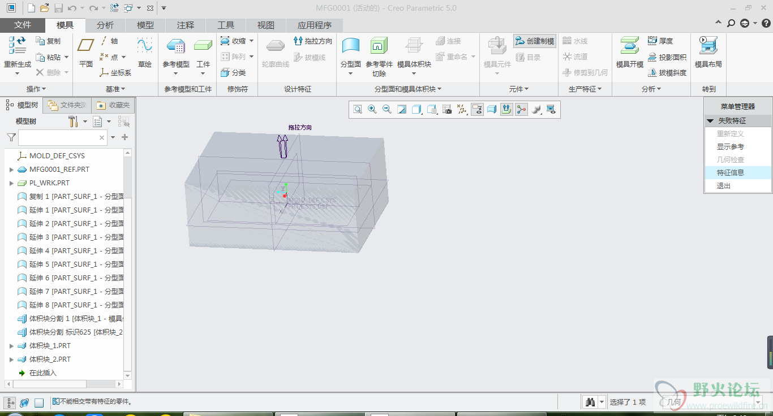This screenshot has width=773, height=416.
Task: Click the 模具布局 mold layout icon
Action: (x=708, y=46)
